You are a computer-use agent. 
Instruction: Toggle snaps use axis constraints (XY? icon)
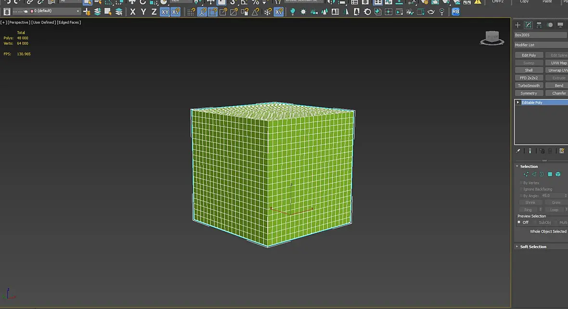pyautogui.click(x=176, y=12)
